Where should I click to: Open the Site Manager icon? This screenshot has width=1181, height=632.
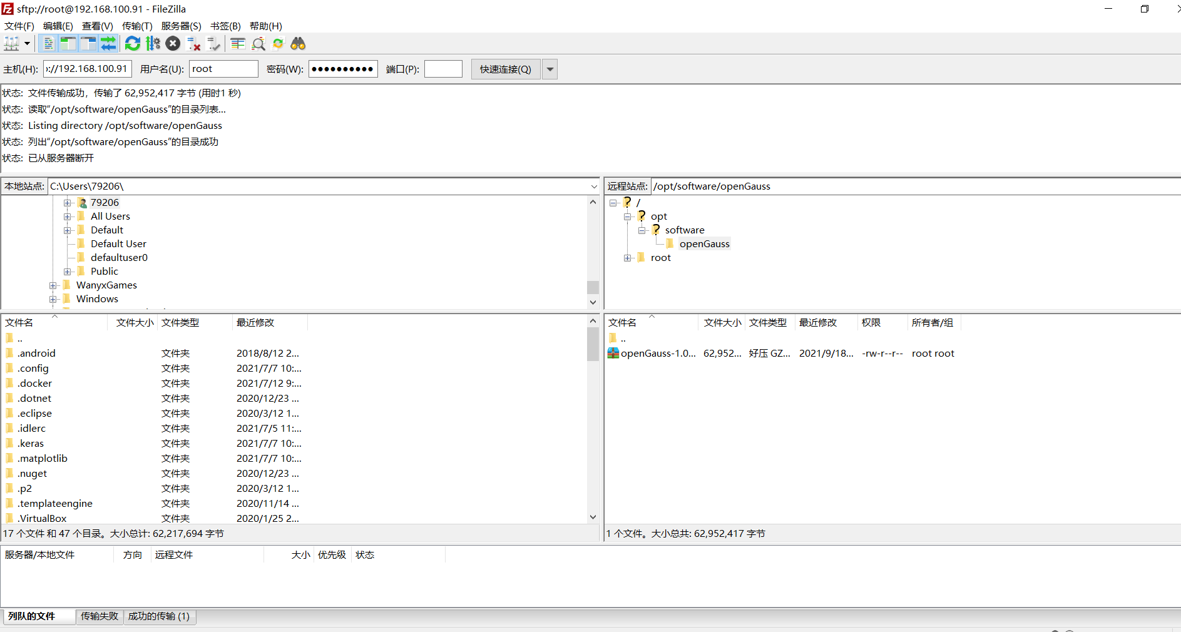coord(11,44)
